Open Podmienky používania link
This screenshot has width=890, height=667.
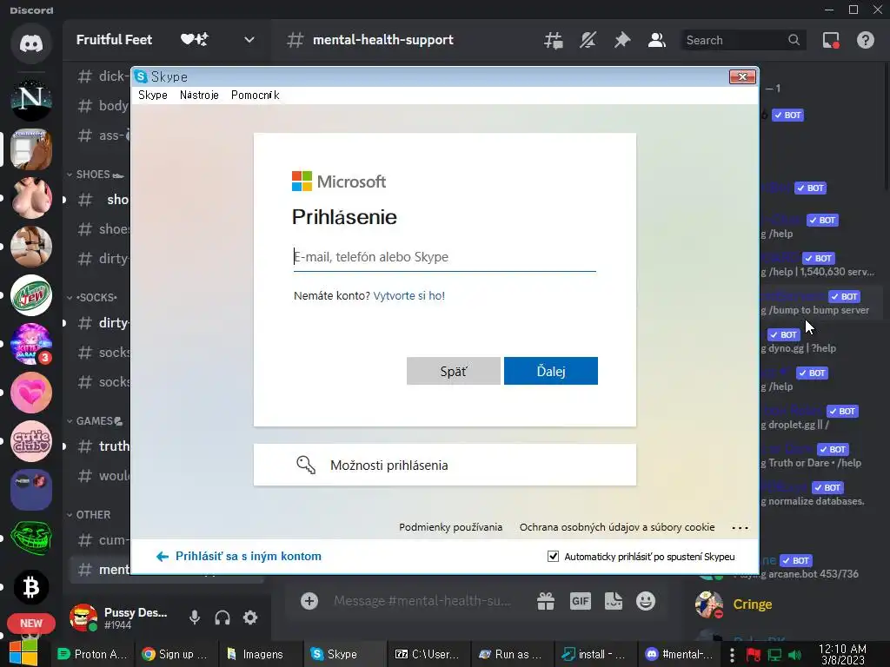tap(451, 527)
